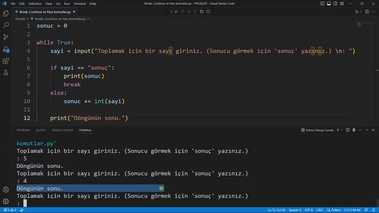Screen dimensions: 379x213
Task: Click the editor minimap
Action: [366, 24]
